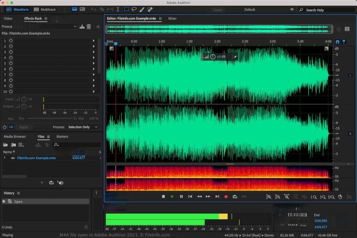The height and width of the screenshot is (238, 357).
Task: Open the effect list for slot 4
Action: pos(93,58)
